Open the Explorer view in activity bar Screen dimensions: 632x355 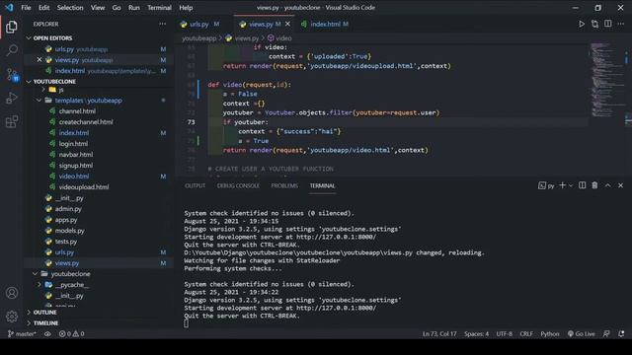tap(12, 27)
